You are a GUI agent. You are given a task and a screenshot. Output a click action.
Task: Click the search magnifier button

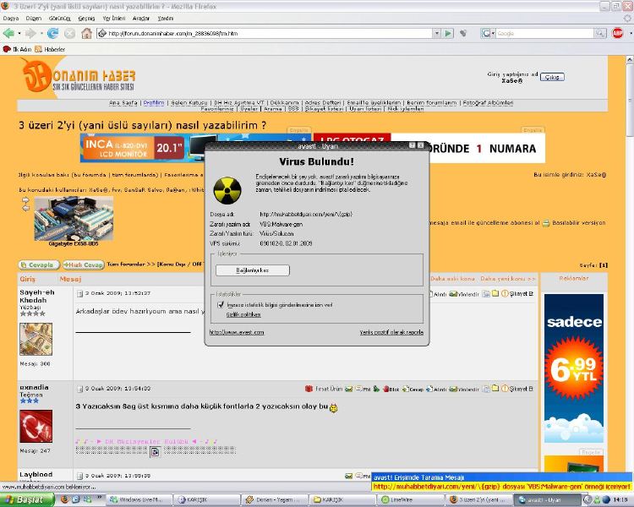(600, 33)
